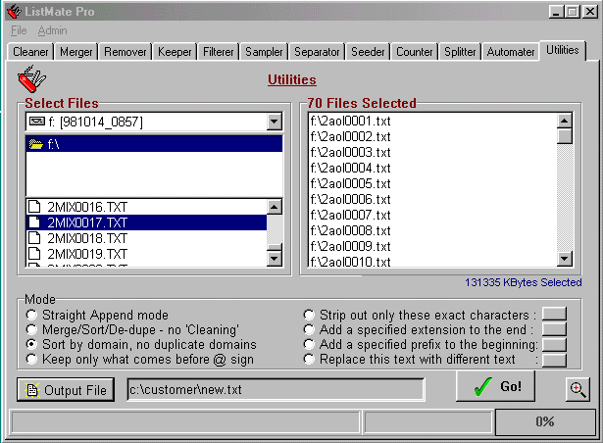Open the f: drive dropdown arrow
Viewport: 603px width, 443px height.
pos(274,122)
